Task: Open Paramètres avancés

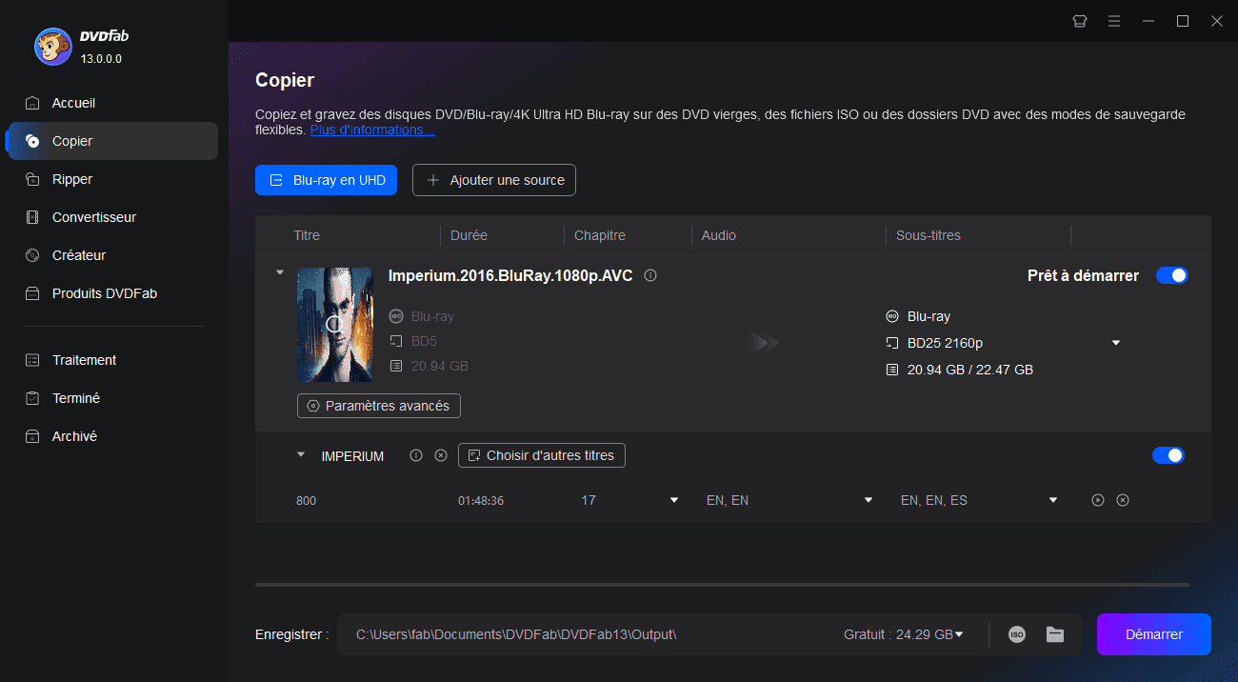Action: 379,406
